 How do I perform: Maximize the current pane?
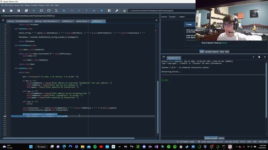click(109, 10)
